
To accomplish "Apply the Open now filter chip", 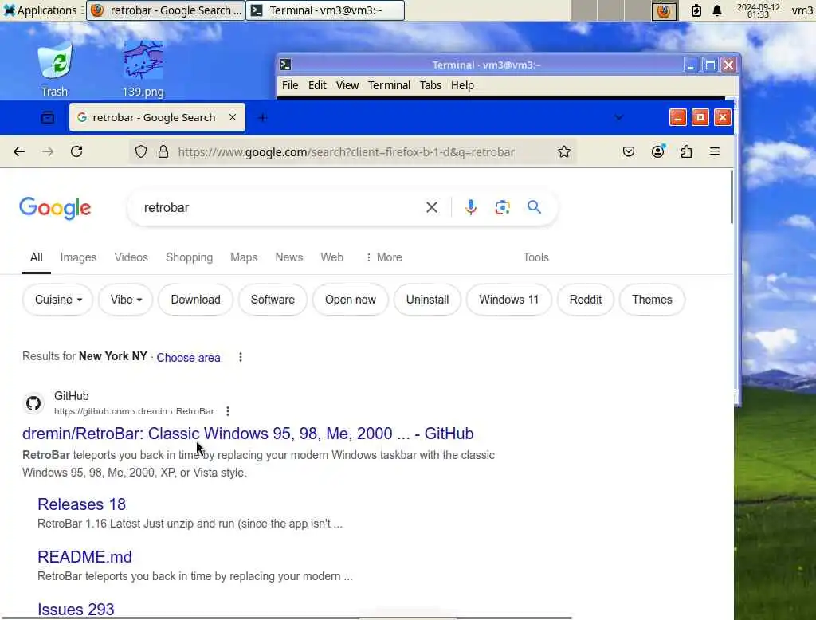I will click(x=351, y=300).
